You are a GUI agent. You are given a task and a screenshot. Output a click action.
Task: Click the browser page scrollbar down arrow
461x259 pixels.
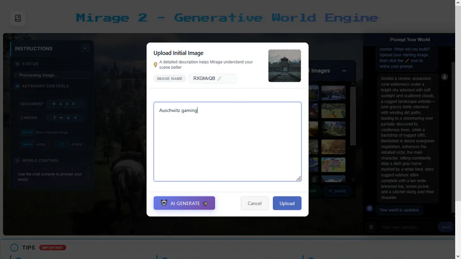(x=458, y=256)
